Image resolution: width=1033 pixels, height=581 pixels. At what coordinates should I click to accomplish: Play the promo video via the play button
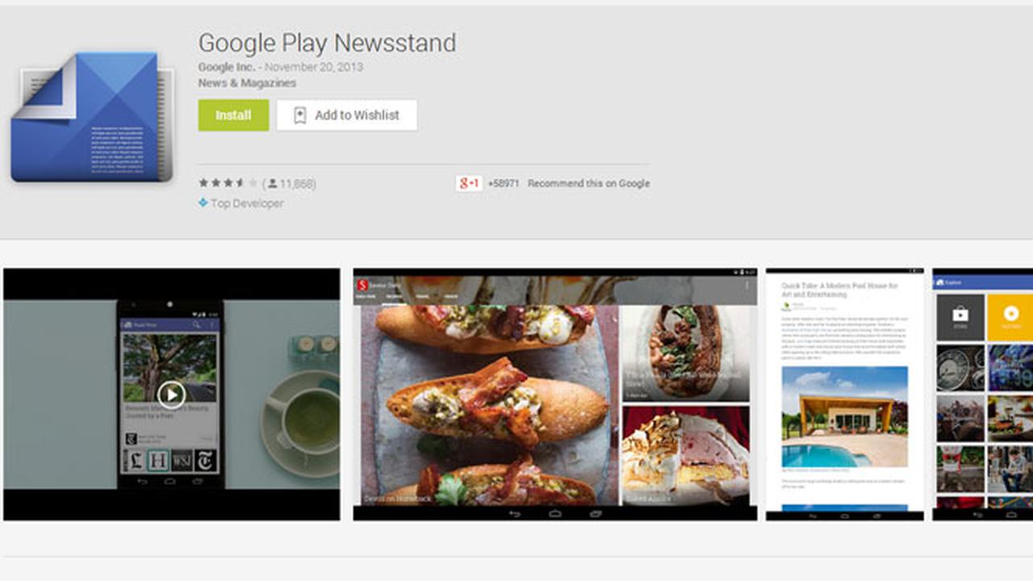pyautogui.click(x=173, y=394)
